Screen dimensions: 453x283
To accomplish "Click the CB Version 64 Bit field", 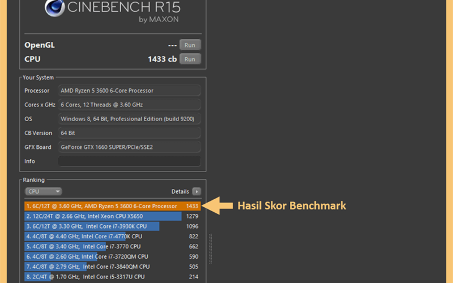I will click(129, 133).
